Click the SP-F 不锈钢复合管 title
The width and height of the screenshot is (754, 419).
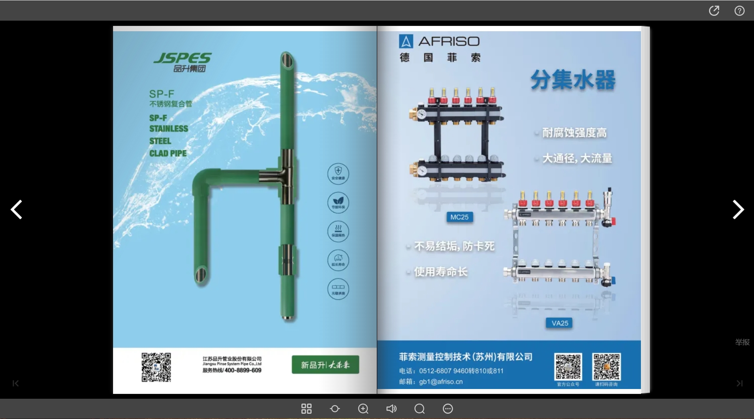(171, 98)
